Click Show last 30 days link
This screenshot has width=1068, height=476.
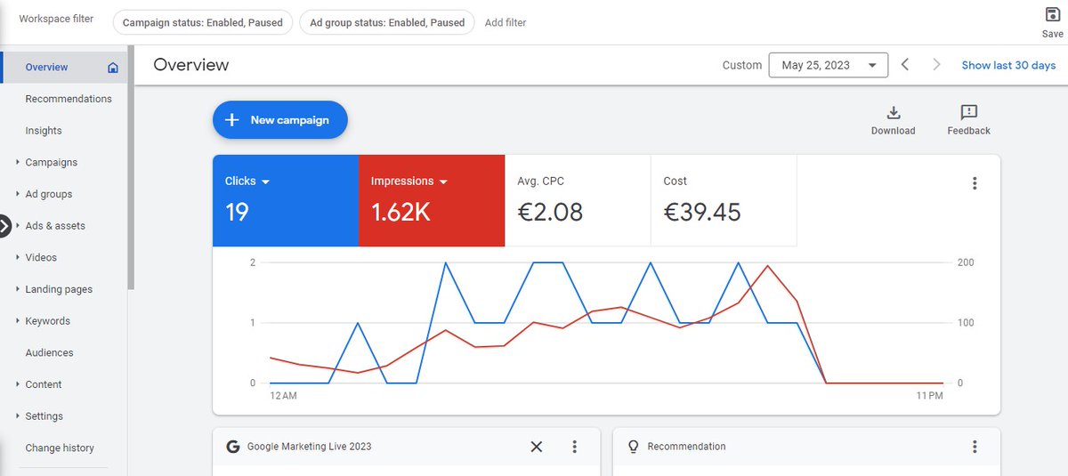click(x=1008, y=65)
